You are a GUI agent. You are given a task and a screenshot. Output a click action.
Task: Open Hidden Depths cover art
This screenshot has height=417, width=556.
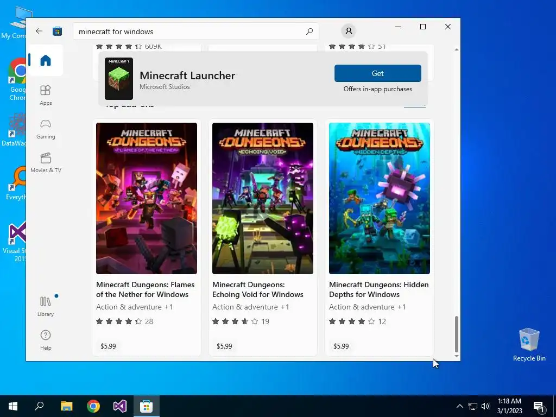pos(380,198)
